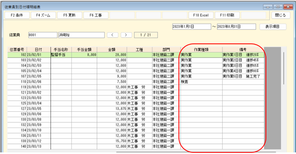The width and height of the screenshot is (296, 154).
Task: Click the employee name field 浜崎裕
Action: [x=81, y=35]
